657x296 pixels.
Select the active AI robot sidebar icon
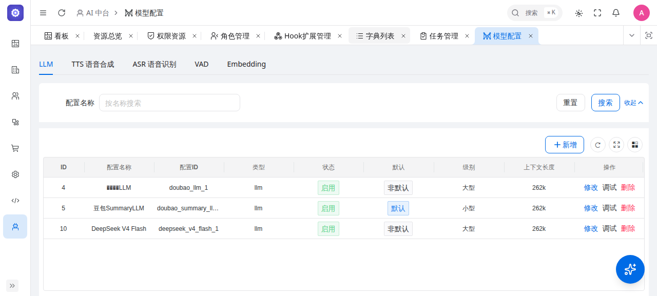coord(15,227)
